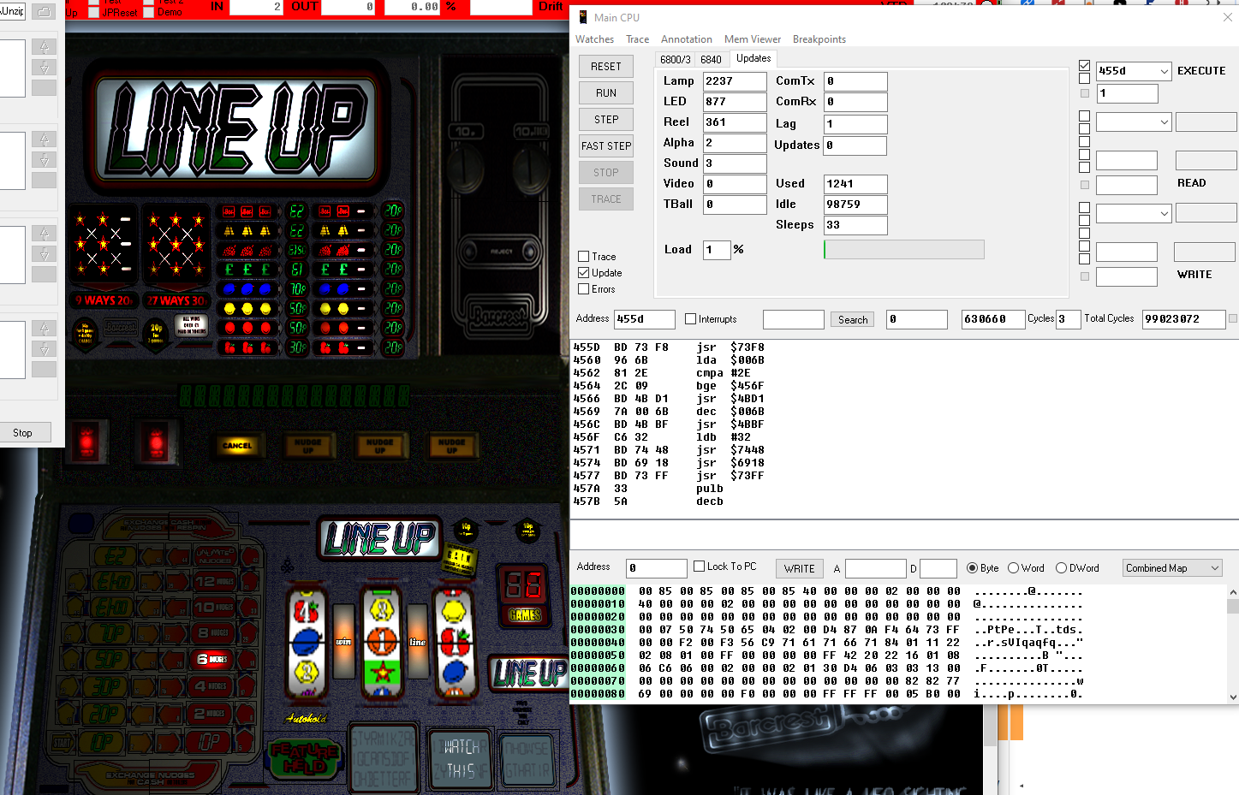Click the WATCH THIS panel on the machine
This screenshot has width=1239, height=795.
click(x=461, y=756)
